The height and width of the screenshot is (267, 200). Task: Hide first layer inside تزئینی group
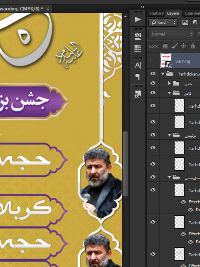153,148
